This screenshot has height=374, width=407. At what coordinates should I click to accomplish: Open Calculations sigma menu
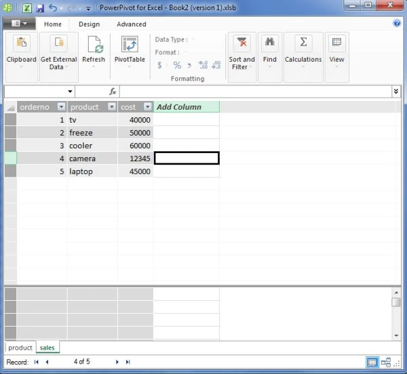pyautogui.click(x=303, y=57)
